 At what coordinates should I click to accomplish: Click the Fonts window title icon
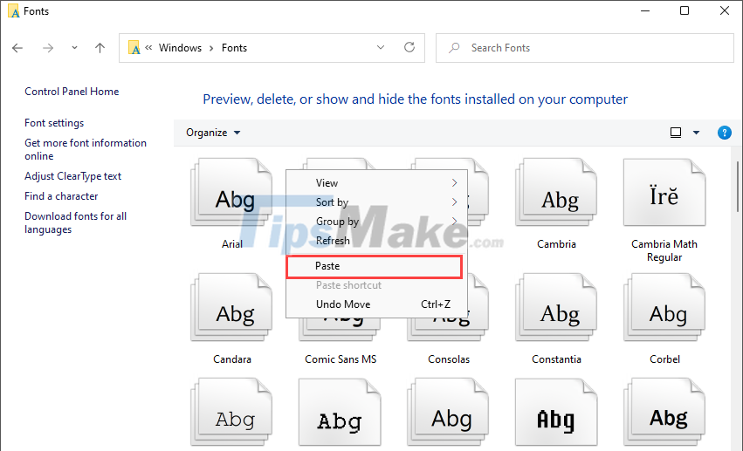click(14, 10)
